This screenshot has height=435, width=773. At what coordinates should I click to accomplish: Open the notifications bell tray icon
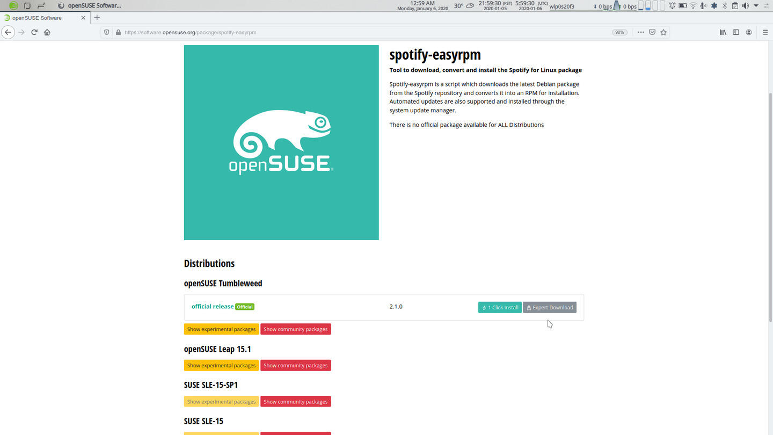point(672,5)
